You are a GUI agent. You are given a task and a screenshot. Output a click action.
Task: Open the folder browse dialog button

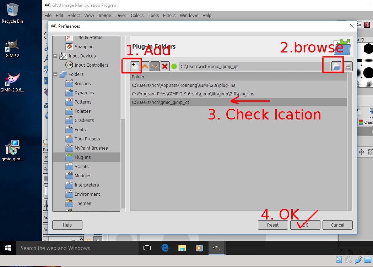coord(336,66)
